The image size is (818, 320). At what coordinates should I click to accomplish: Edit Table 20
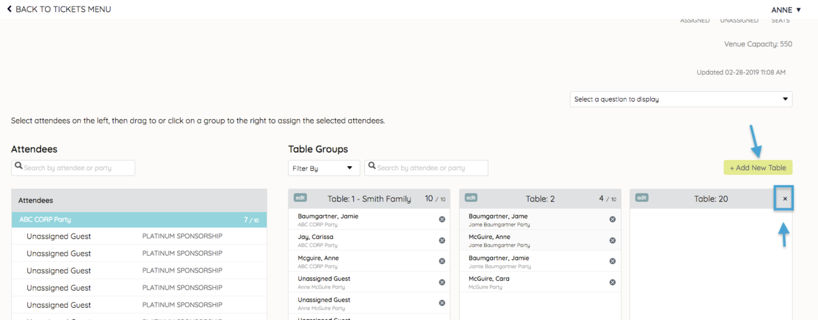(x=642, y=198)
